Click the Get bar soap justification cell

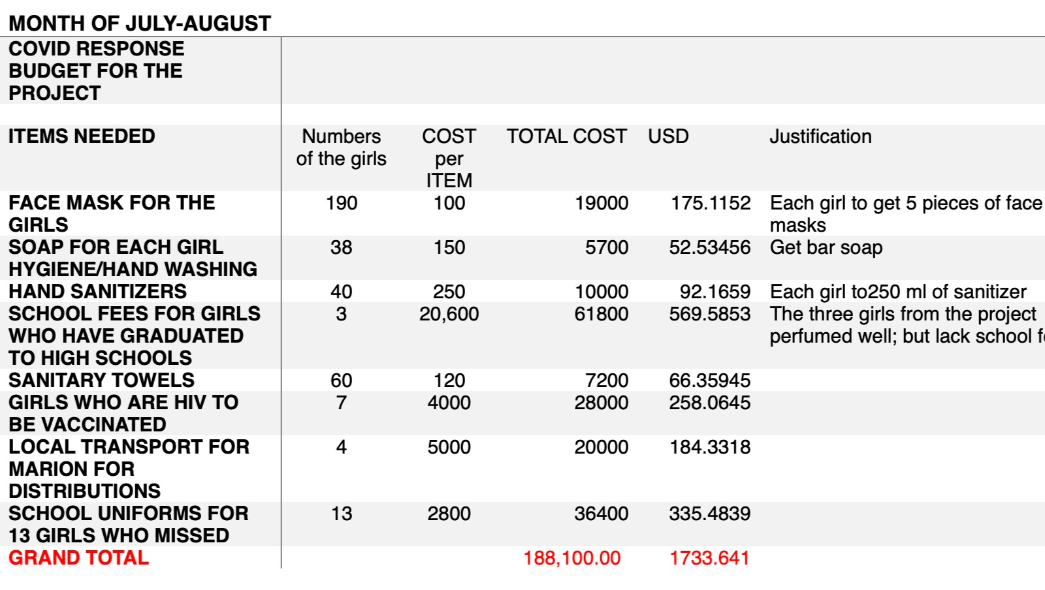[826, 247]
